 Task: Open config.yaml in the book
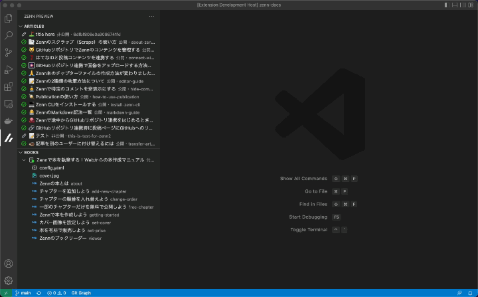point(89,168)
